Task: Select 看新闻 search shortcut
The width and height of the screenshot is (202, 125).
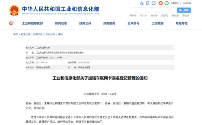Action: point(133,15)
